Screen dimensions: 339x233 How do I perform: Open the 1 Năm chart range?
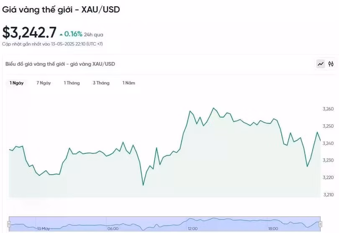(x=129, y=83)
